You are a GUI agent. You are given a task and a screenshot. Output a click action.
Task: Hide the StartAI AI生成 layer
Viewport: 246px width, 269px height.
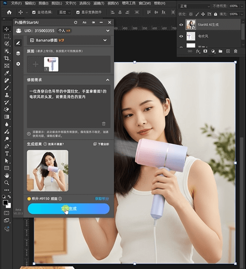click(x=181, y=25)
